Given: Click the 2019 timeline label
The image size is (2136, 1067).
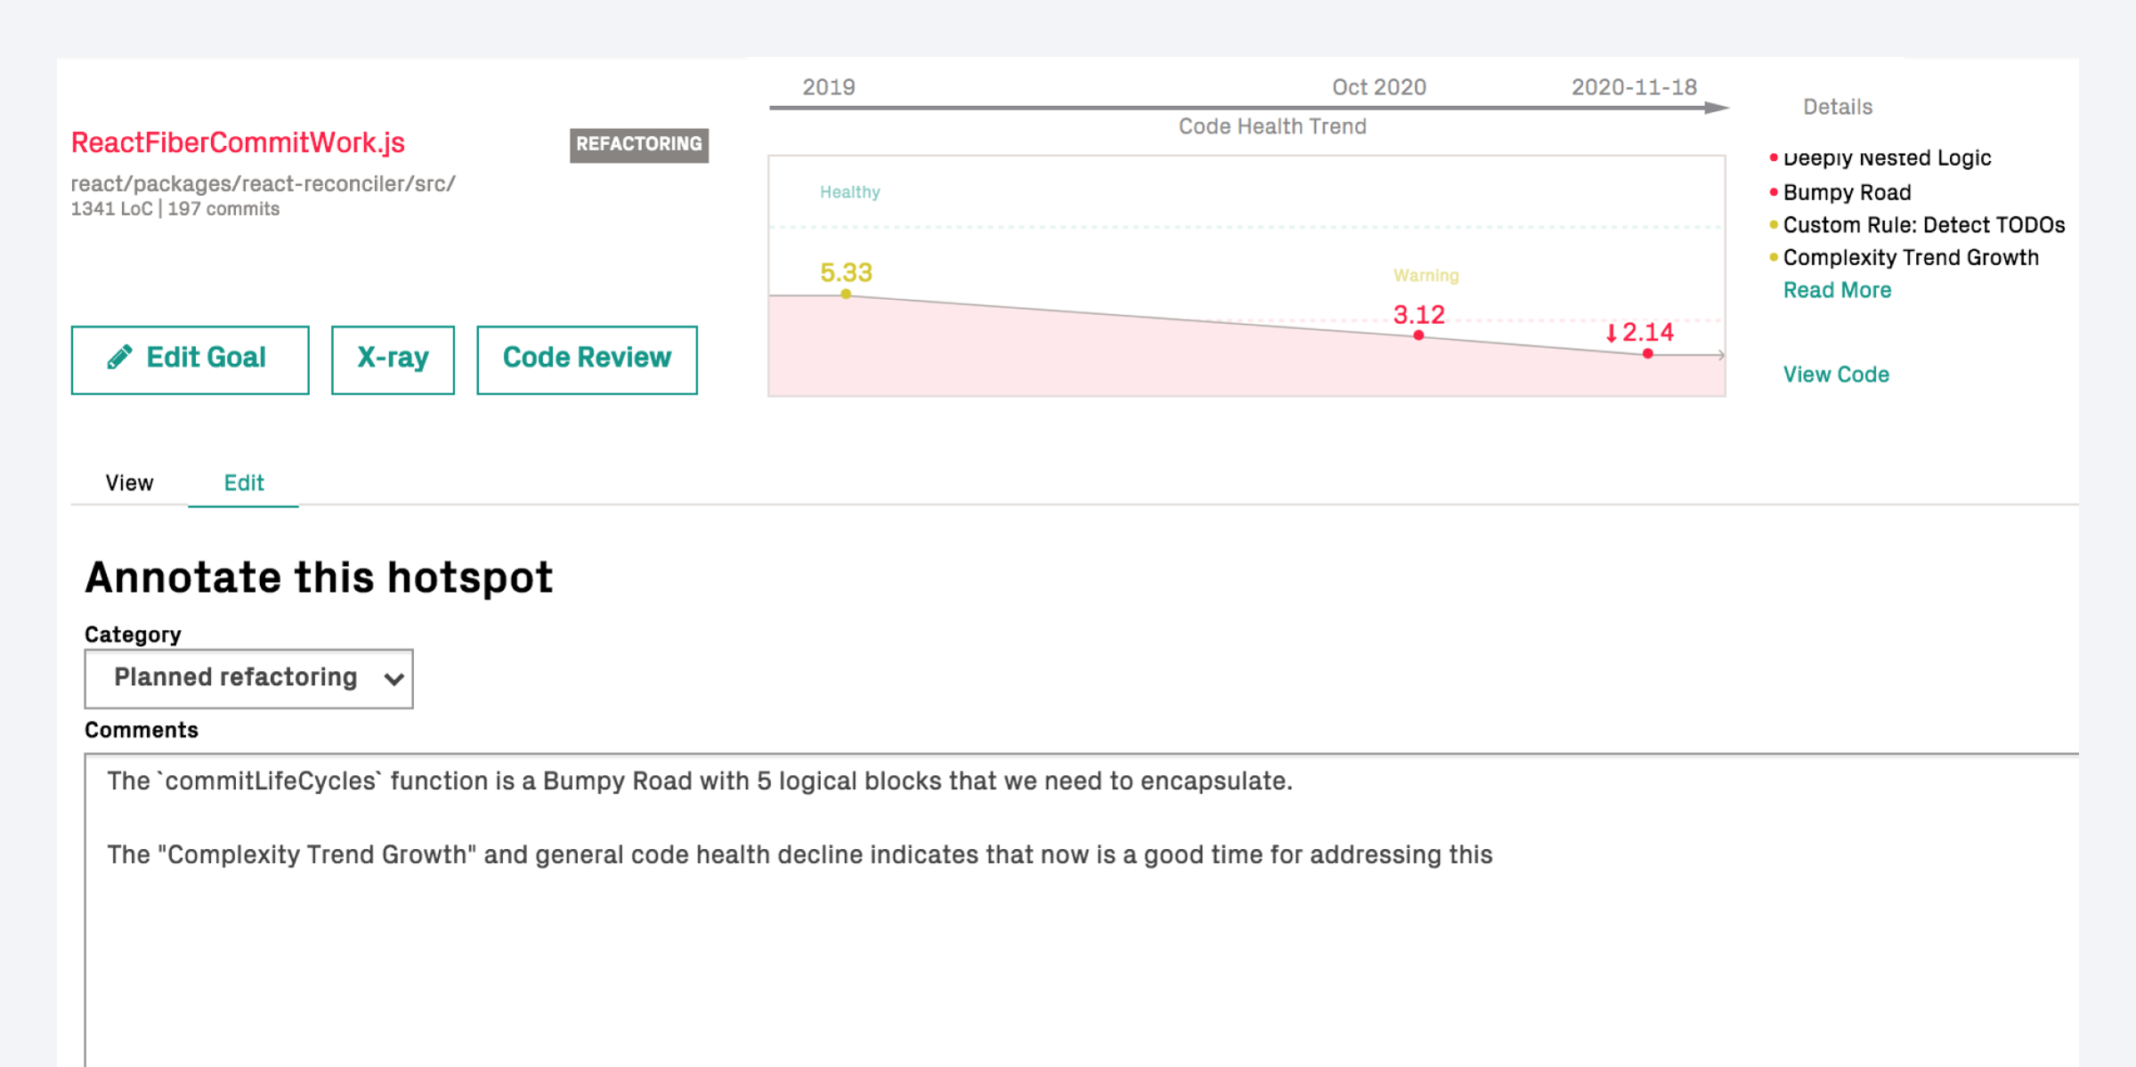Looking at the screenshot, I should pyautogui.click(x=829, y=87).
